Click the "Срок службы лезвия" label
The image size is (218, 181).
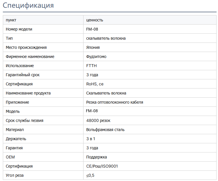click(x=25, y=120)
